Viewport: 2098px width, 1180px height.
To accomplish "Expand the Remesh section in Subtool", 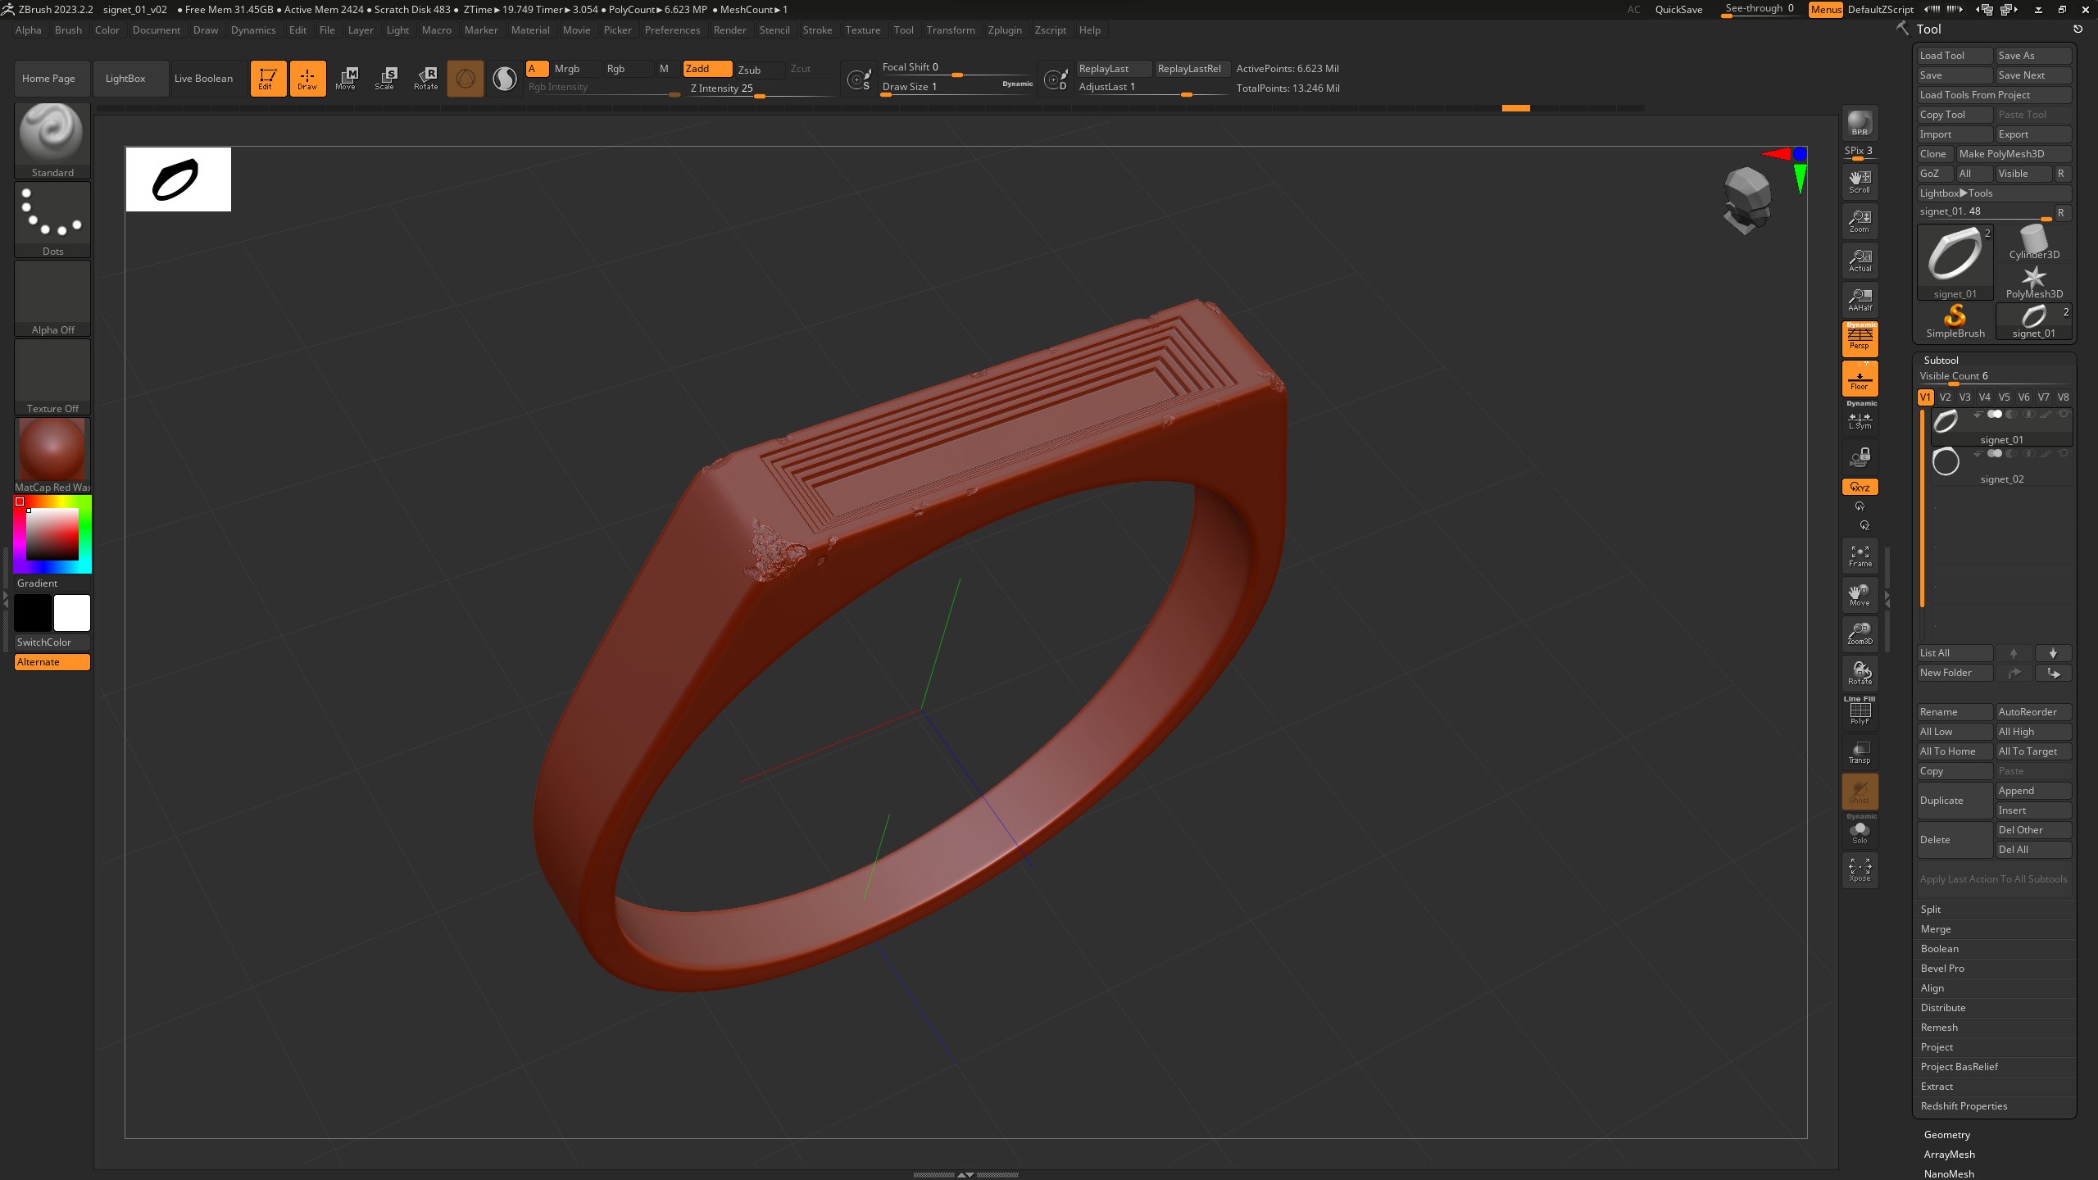I will (1939, 1028).
